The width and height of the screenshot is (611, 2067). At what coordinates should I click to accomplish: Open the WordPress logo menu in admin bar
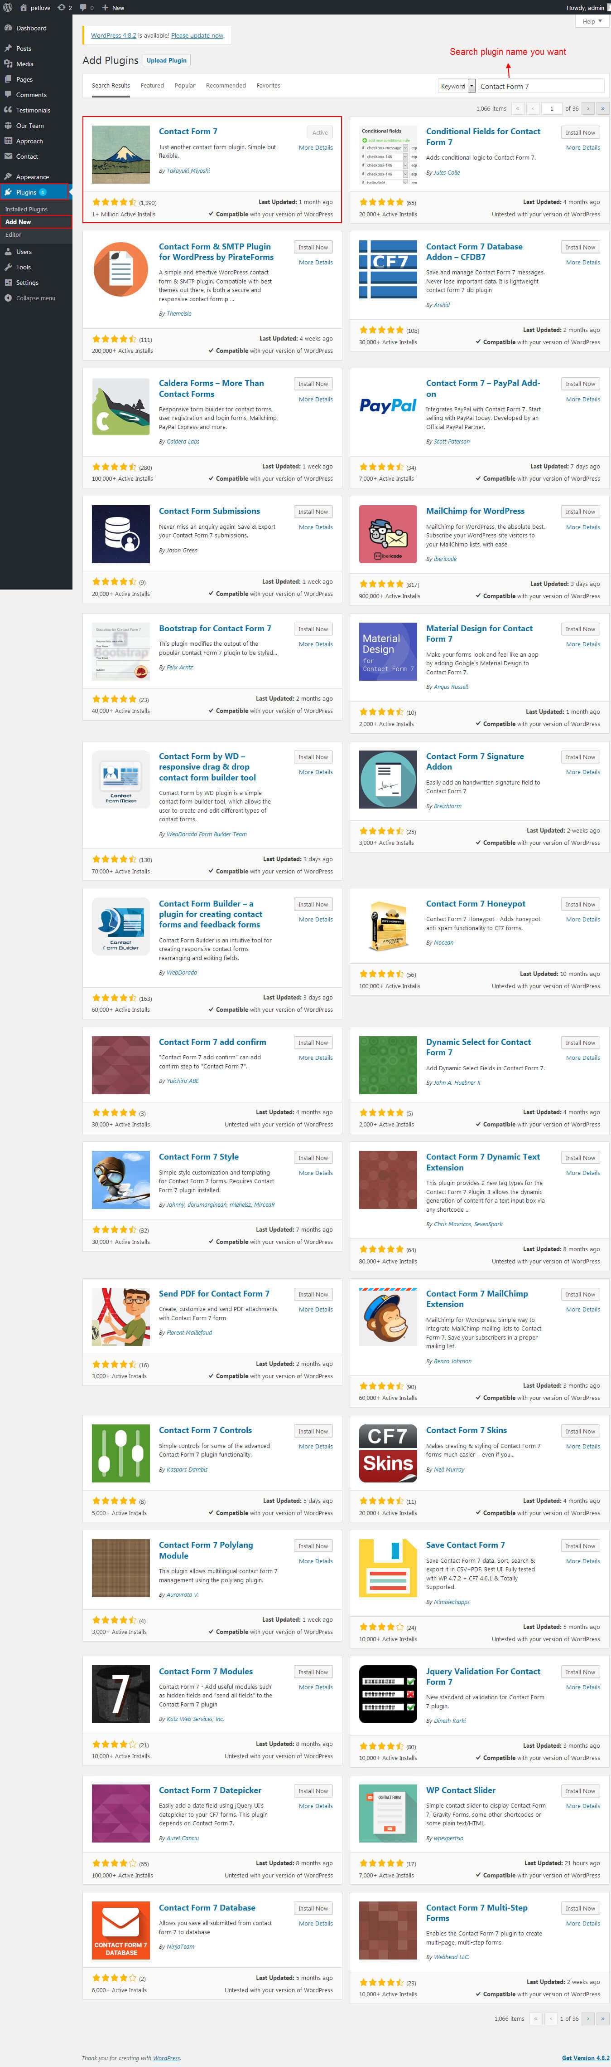pyautogui.click(x=7, y=7)
